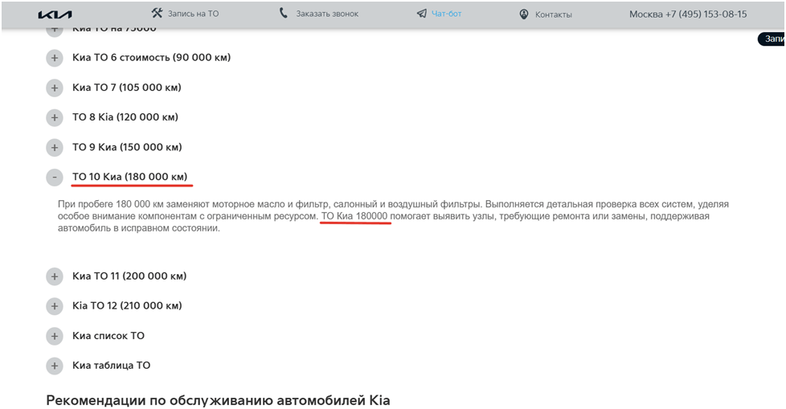786x409 pixels.
Task: Open the Kia logo home link
Action: tap(55, 15)
